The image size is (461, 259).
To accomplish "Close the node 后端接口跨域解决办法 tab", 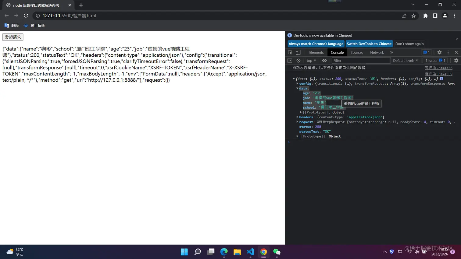I will (x=70, y=5).
